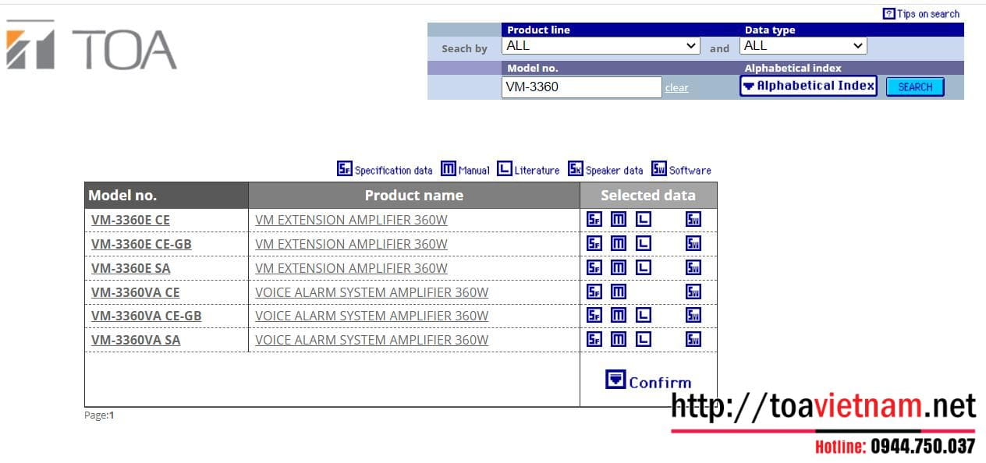Open the VM-3360VA CE-GB model link
986x463 pixels.
(146, 316)
